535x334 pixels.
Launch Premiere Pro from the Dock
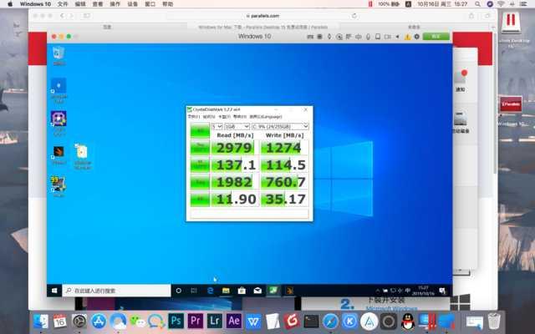coord(195,321)
